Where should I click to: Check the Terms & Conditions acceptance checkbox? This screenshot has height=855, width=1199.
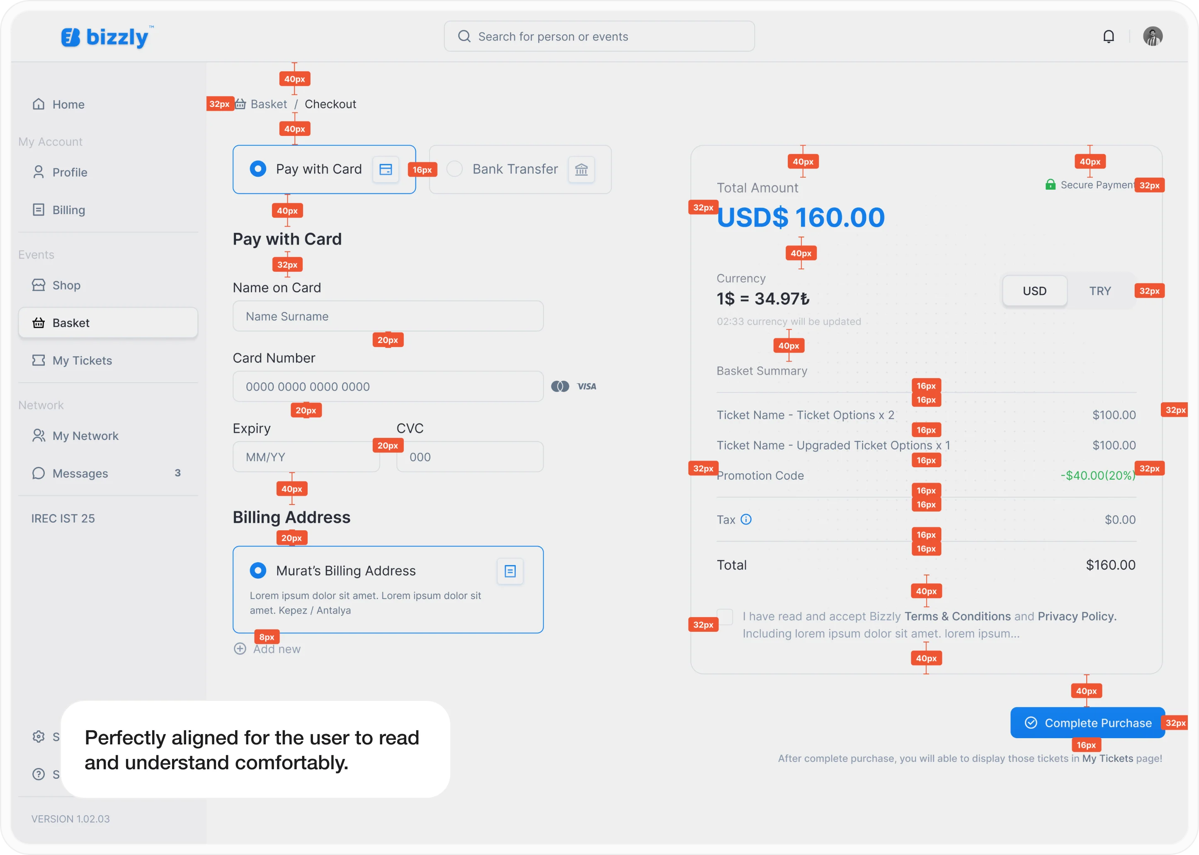[x=725, y=616]
